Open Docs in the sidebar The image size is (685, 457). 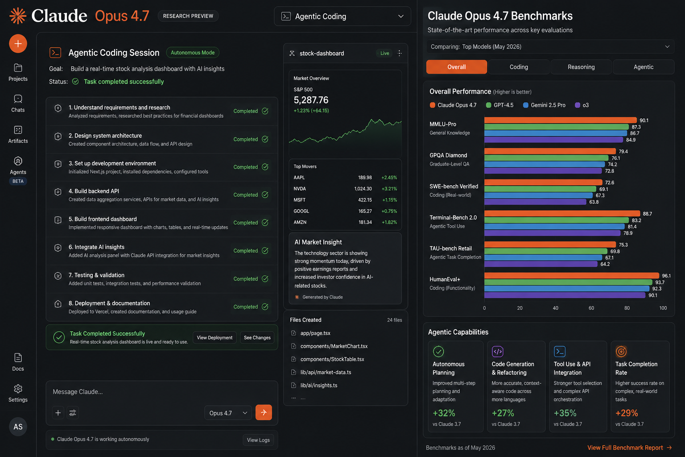click(x=18, y=362)
